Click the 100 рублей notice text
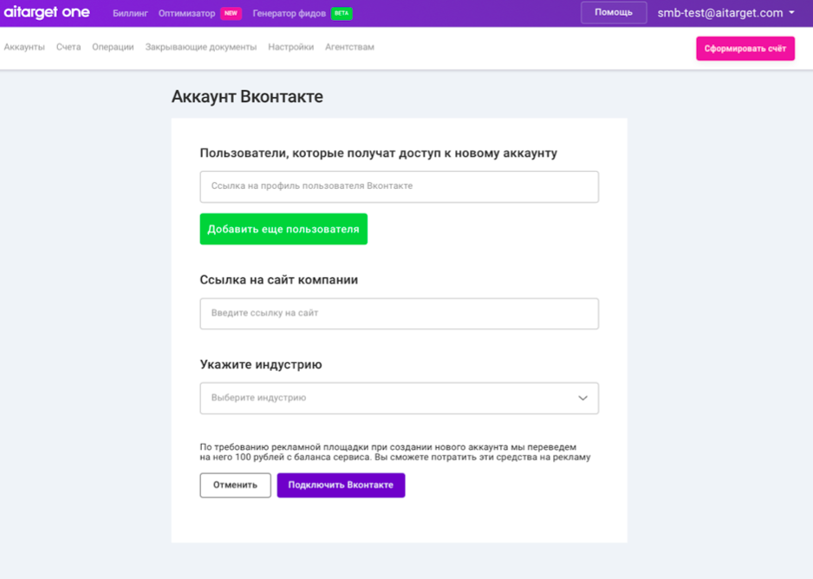 tap(395, 452)
